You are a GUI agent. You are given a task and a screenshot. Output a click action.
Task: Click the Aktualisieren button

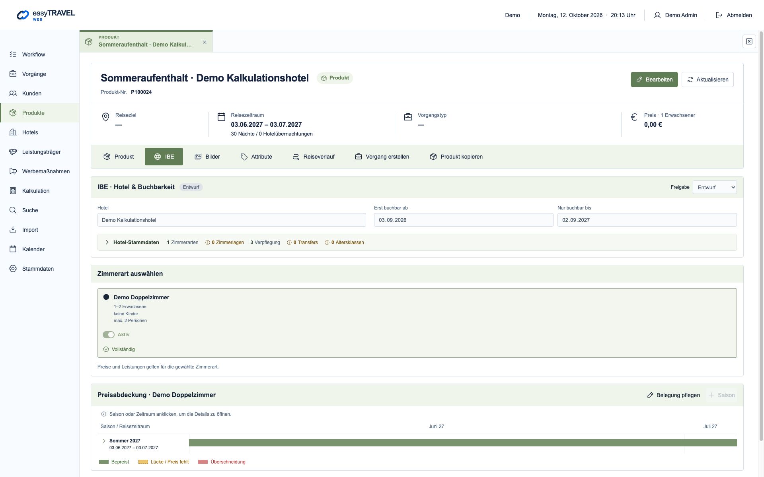pyautogui.click(x=707, y=79)
